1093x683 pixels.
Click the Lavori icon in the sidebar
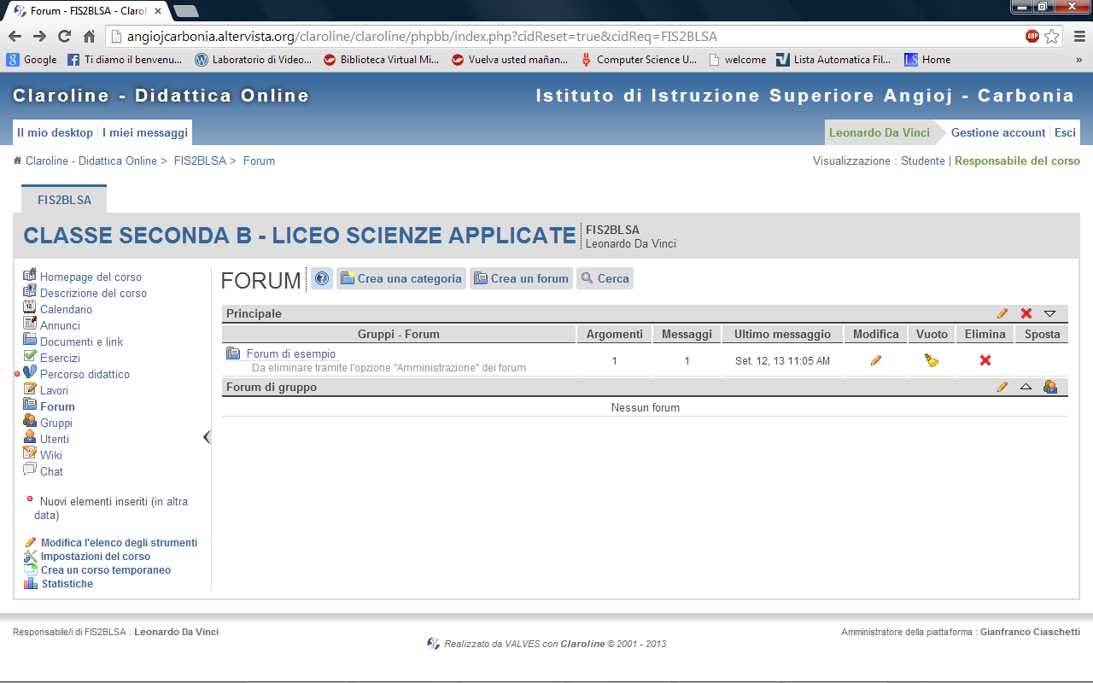[30, 388]
